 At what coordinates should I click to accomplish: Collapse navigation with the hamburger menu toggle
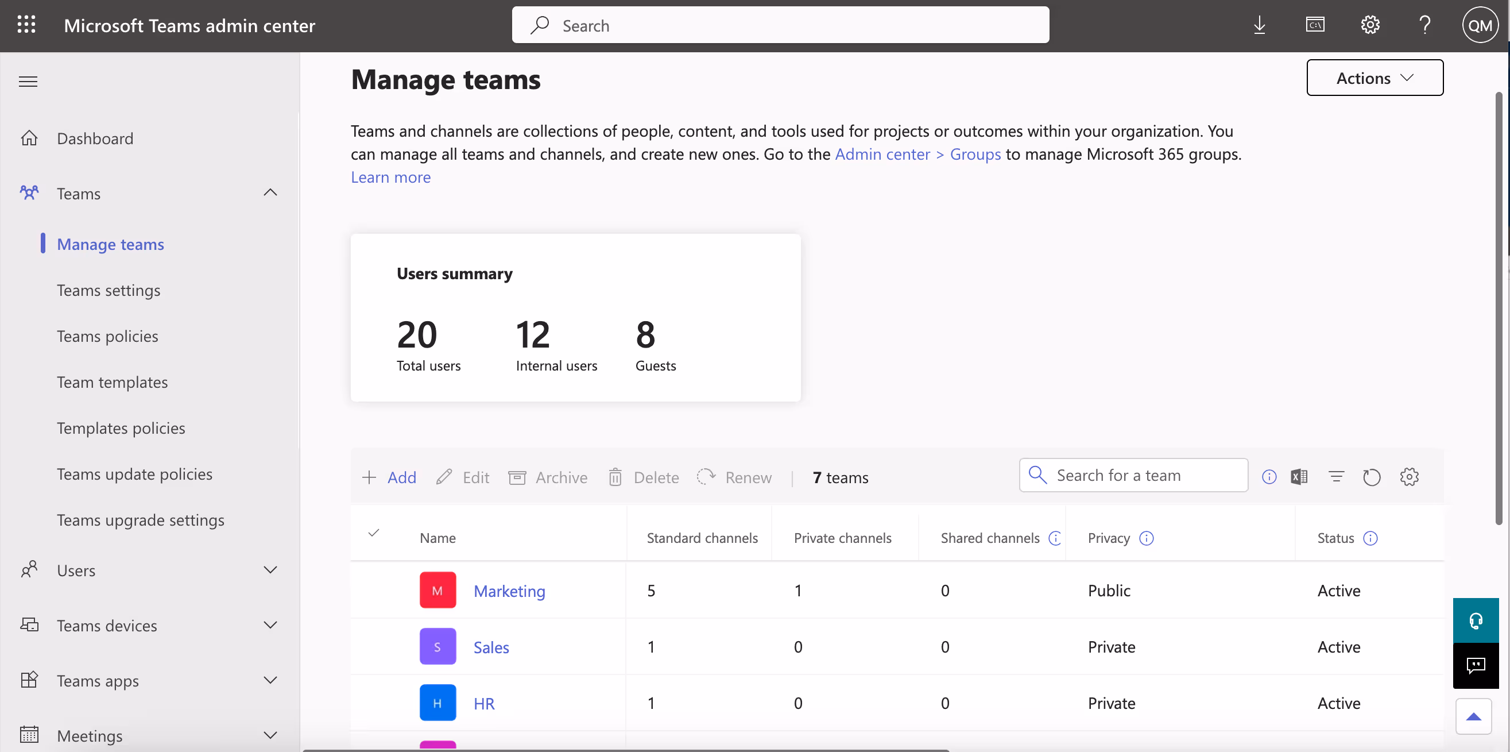tap(28, 82)
